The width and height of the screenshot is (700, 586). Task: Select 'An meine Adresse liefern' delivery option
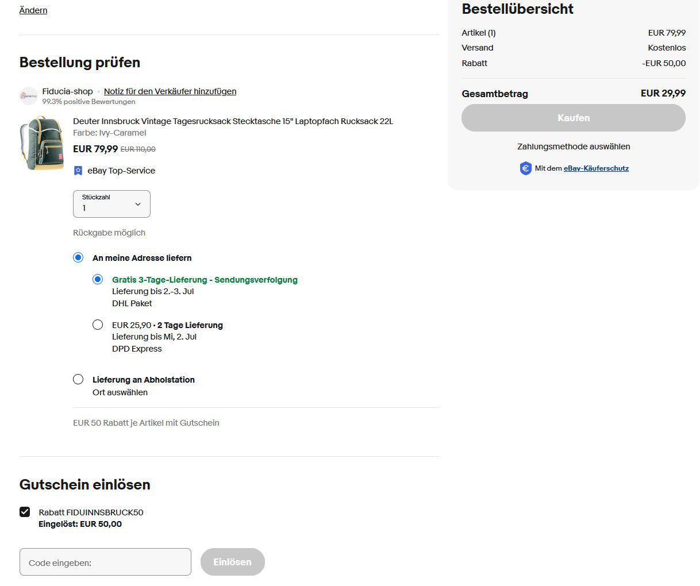coord(78,257)
